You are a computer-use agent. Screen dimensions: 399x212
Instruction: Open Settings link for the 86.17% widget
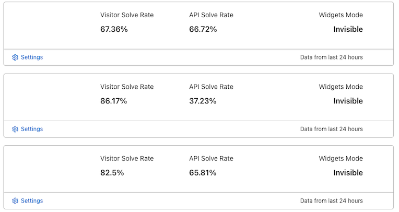click(x=31, y=129)
